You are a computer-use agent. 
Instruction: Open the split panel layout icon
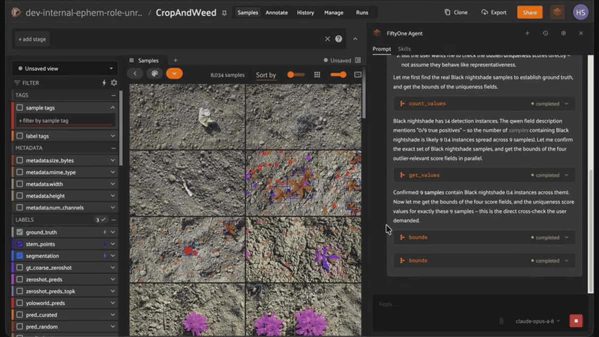pyautogui.click(x=358, y=60)
